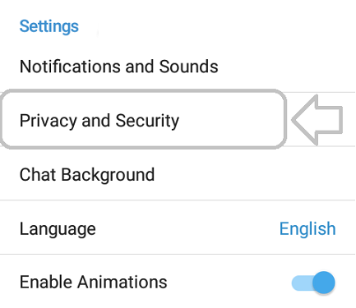The height and width of the screenshot is (308, 356).
Task: Click the Chat Background label text
Action: coord(87,175)
